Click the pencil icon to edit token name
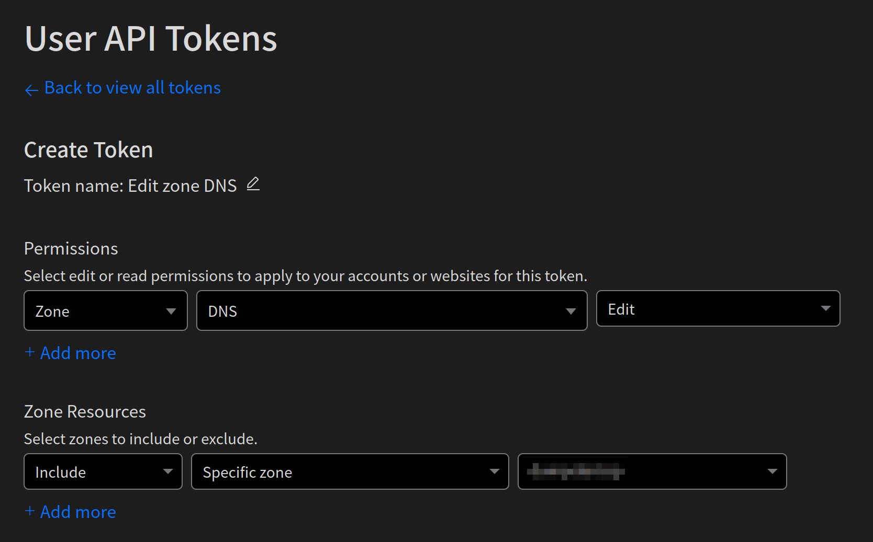Image resolution: width=873 pixels, height=542 pixels. point(253,184)
